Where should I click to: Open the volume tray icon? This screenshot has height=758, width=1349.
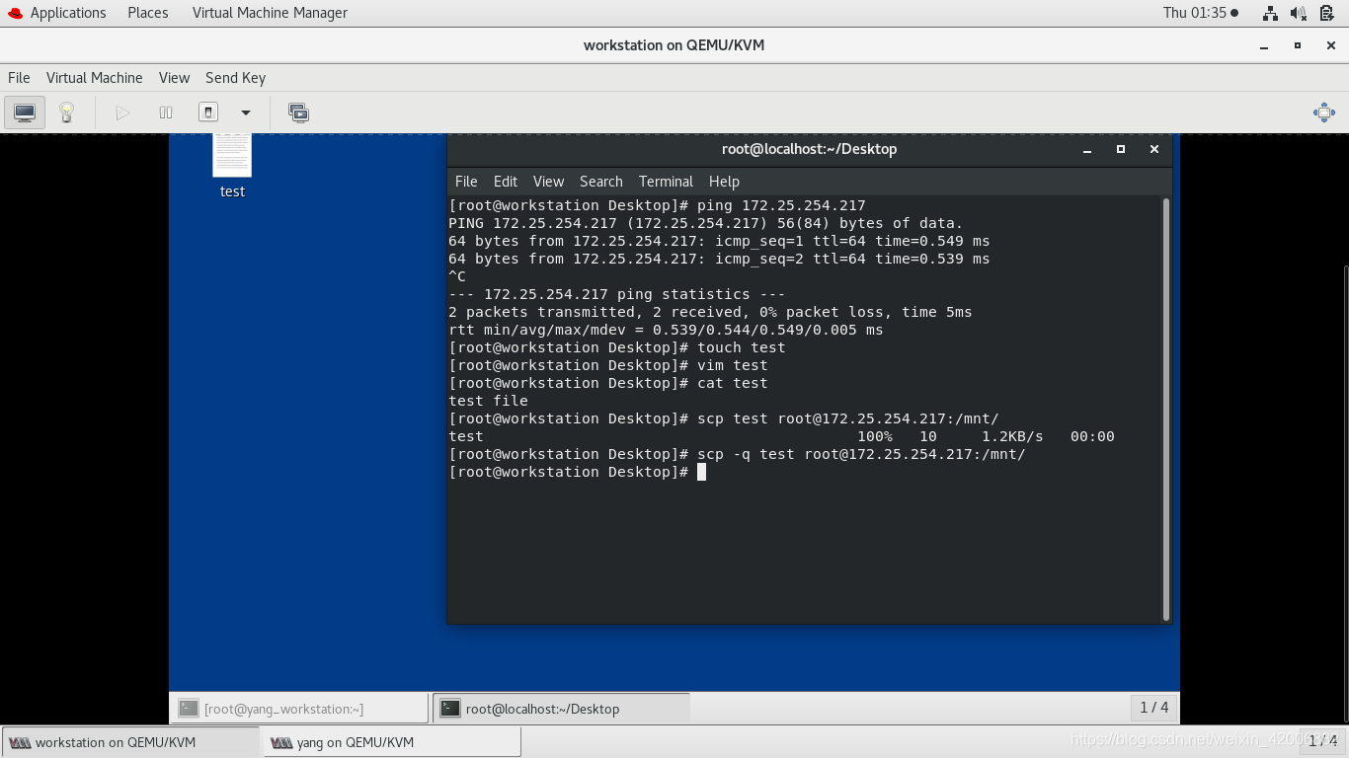tap(1299, 13)
